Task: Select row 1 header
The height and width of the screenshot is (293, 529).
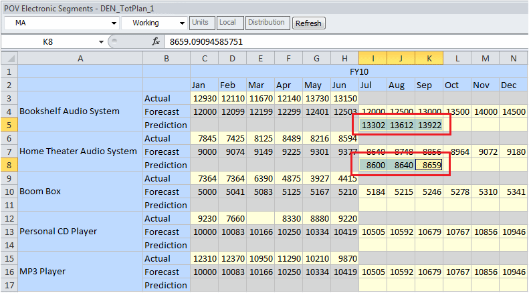Action: click(x=9, y=71)
